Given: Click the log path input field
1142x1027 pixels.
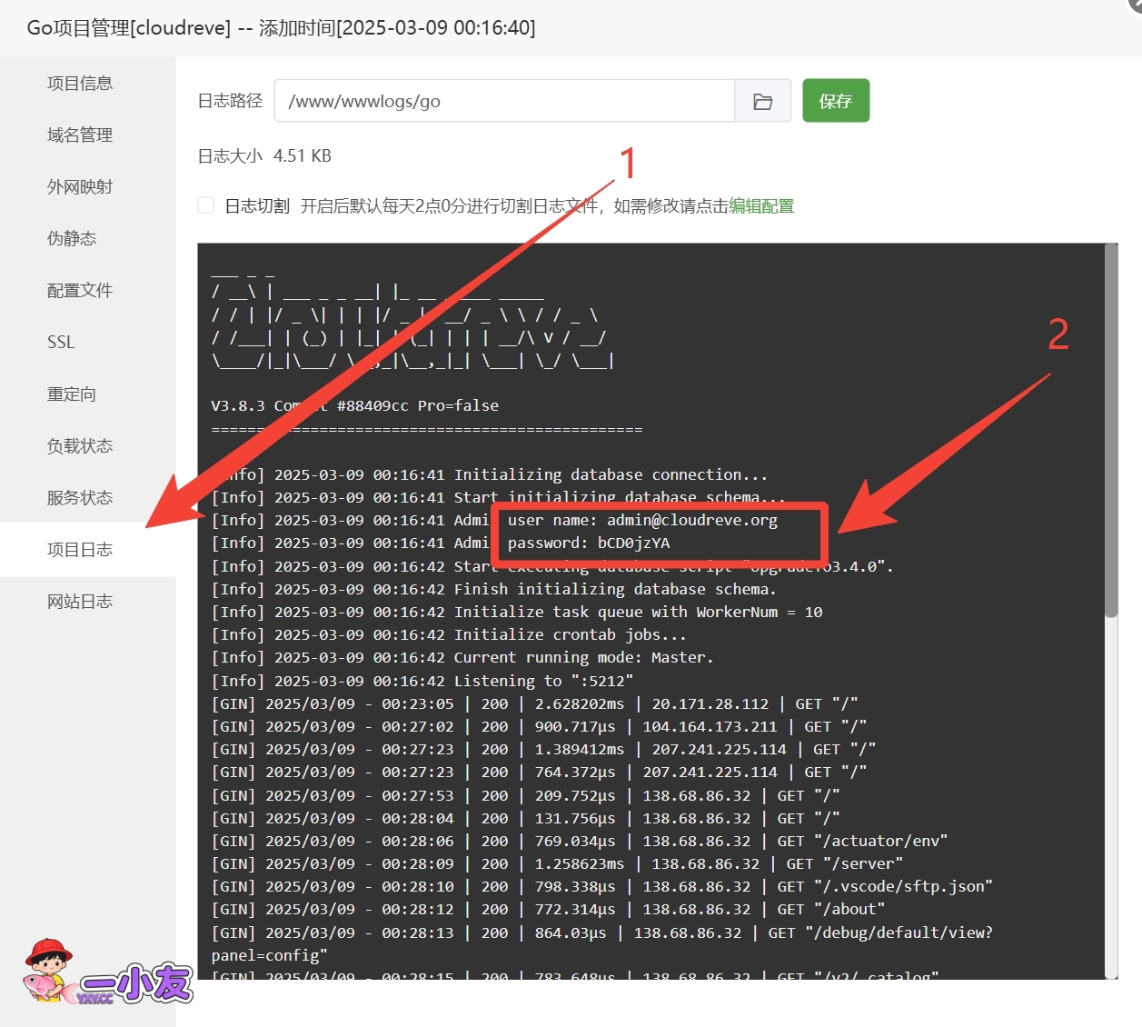Looking at the screenshot, I should coord(504,101).
